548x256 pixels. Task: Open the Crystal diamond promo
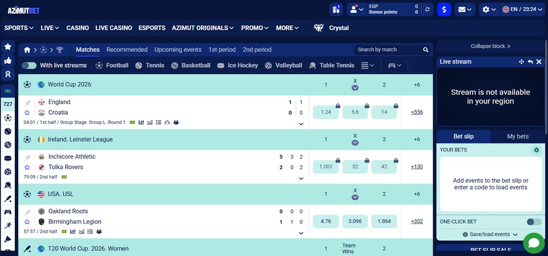point(331,28)
